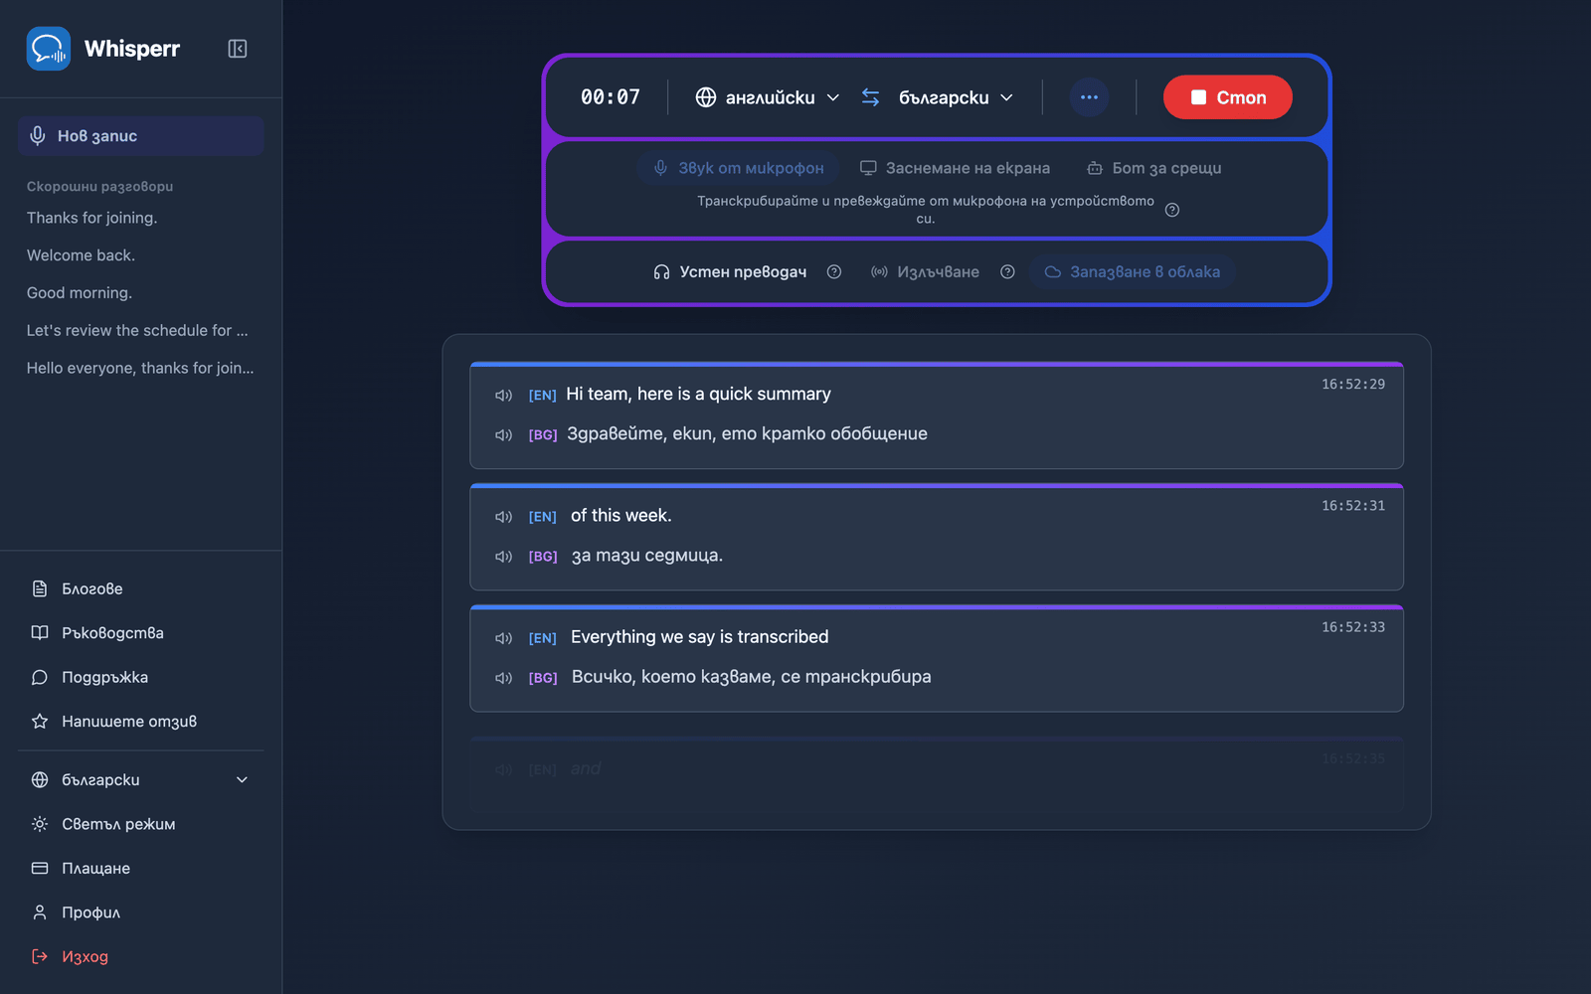This screenshot has height=994, width=1591.
Task: Select Звук от микрофон source tab
Action: [738, 168]
